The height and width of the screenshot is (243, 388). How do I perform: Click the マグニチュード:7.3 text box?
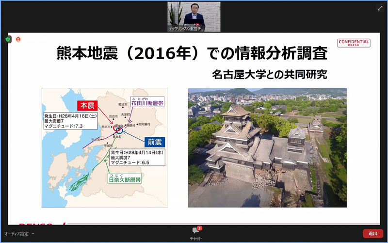[x=71, y=121]
